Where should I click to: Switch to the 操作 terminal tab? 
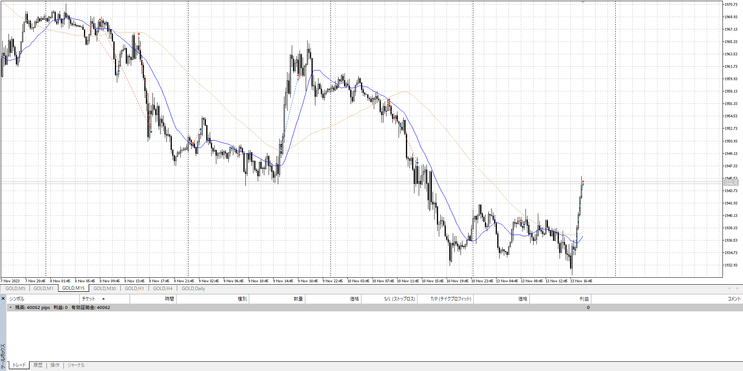point(55,365)
